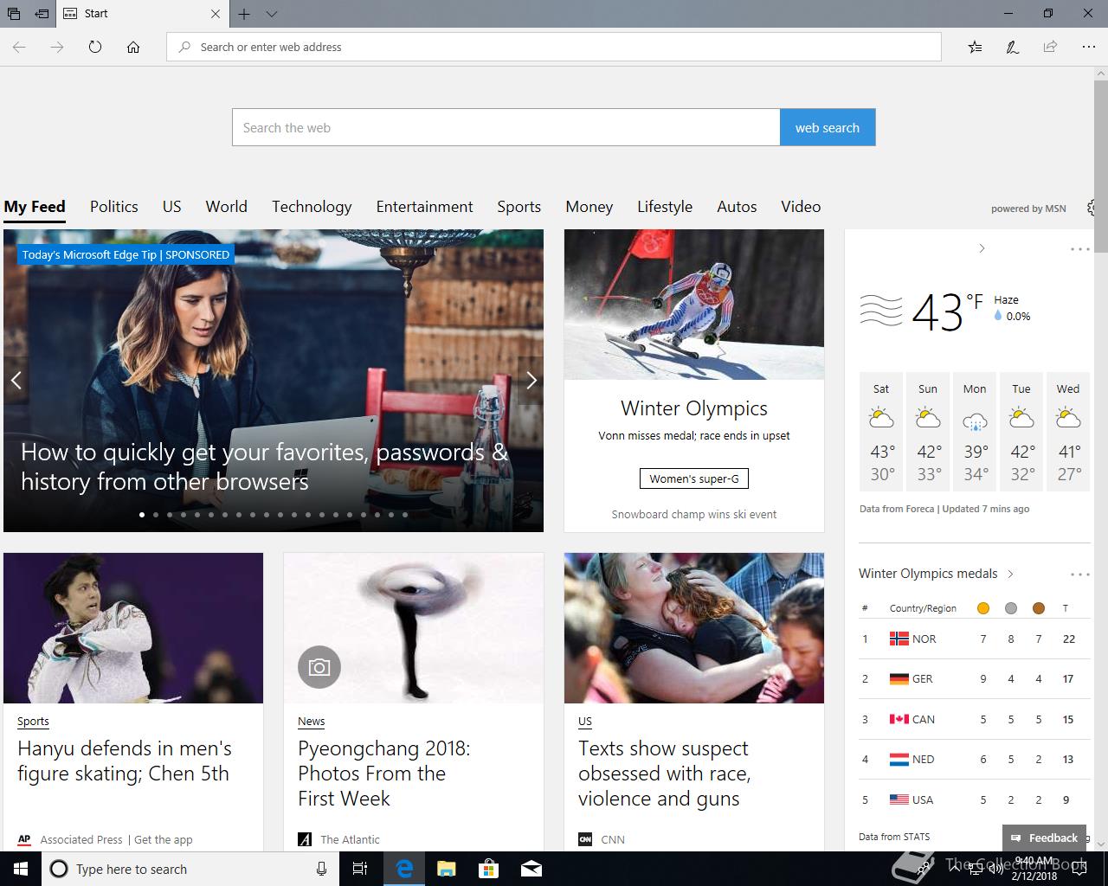Switch to the Technology tab

click(312, 206)
